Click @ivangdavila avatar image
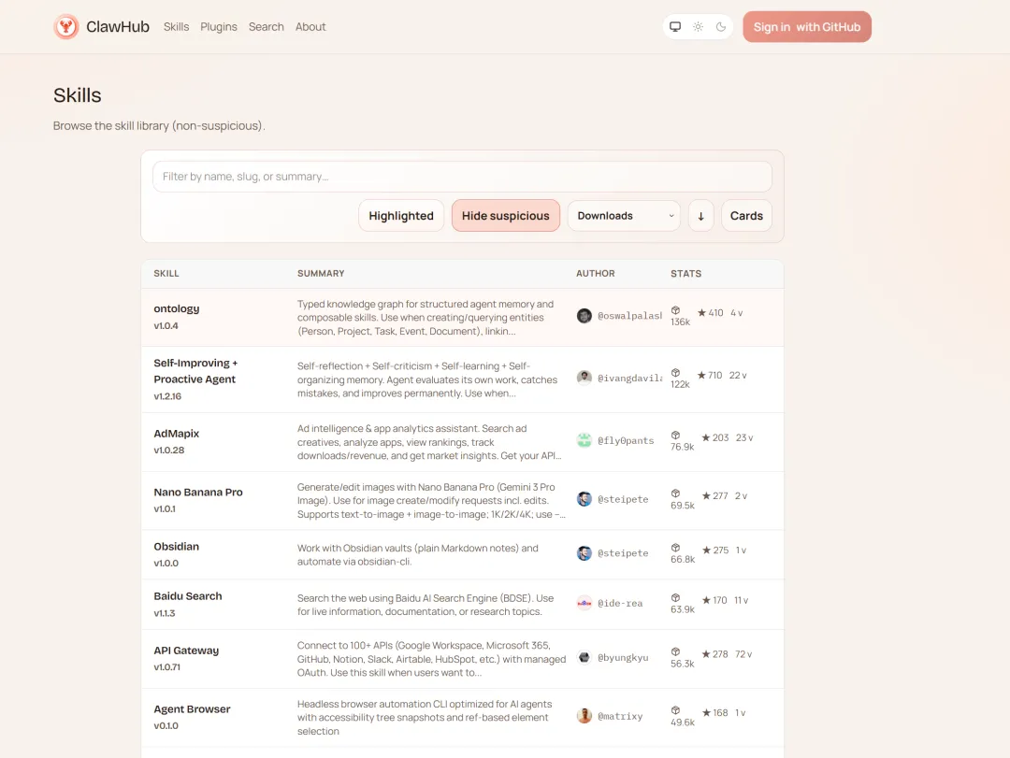This screenshot has width=1010, height=758. pyautogui.click(x=584, y=378)
